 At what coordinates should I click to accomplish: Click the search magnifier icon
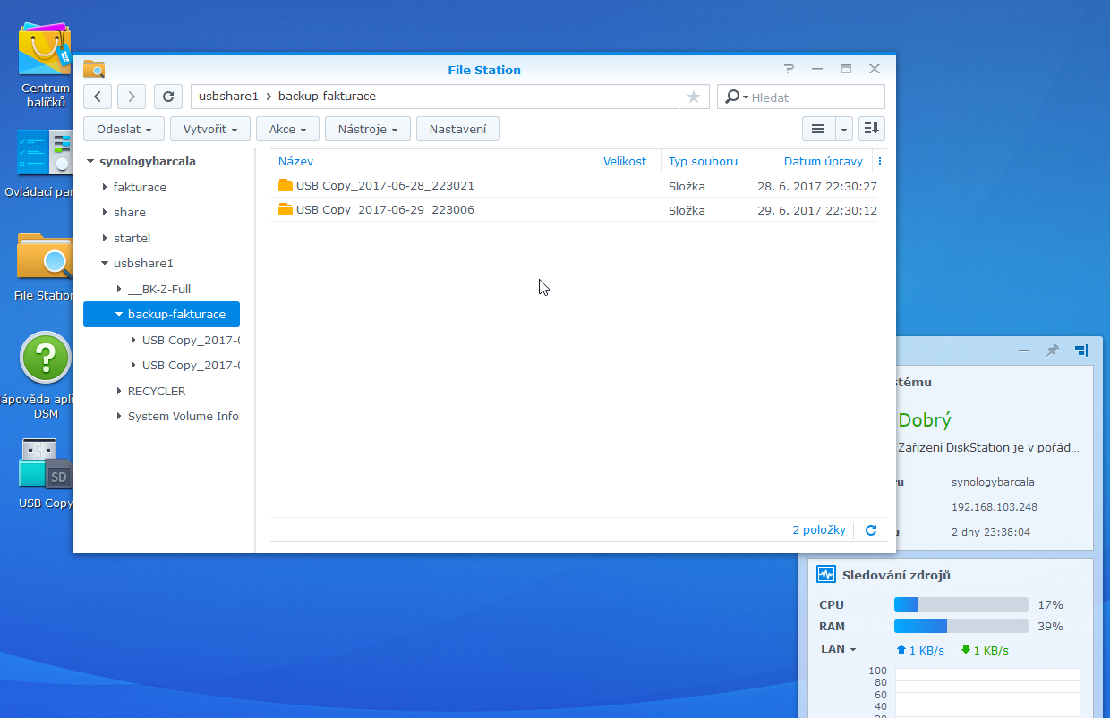(732, 97)
